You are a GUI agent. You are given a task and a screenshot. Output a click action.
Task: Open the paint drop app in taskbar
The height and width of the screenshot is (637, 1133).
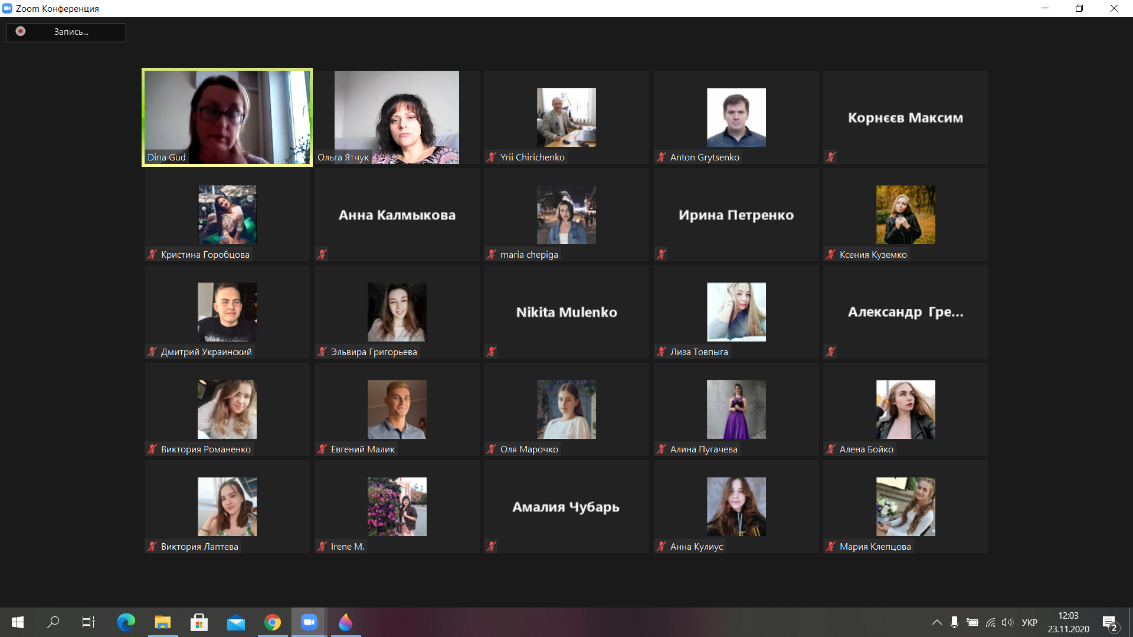[x=346, y=622]
